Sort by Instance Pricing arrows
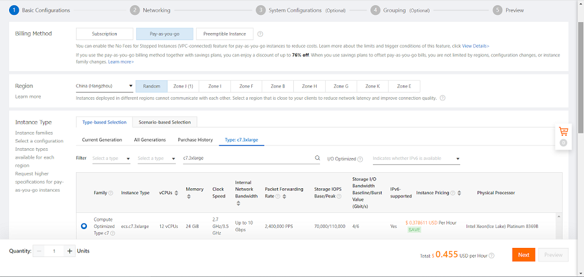Screen dimensions: 584x277 point(460,193)
